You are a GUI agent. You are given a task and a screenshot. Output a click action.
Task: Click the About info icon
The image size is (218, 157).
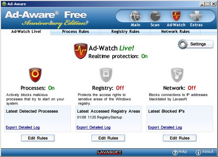click(198, 152)
